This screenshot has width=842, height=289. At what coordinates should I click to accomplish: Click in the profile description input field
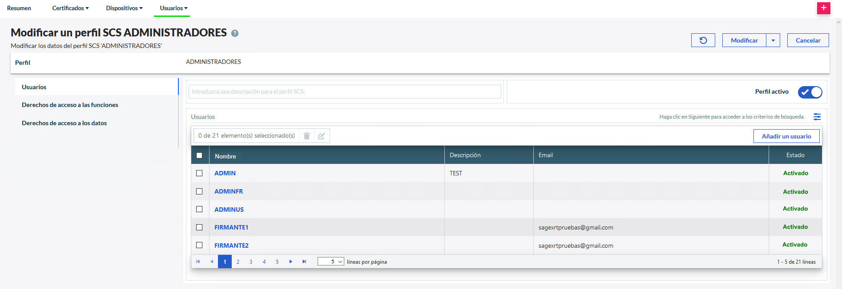345,92
